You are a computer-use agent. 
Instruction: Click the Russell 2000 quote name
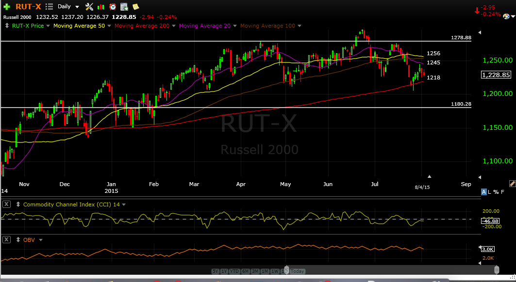(x=17, y=17)
